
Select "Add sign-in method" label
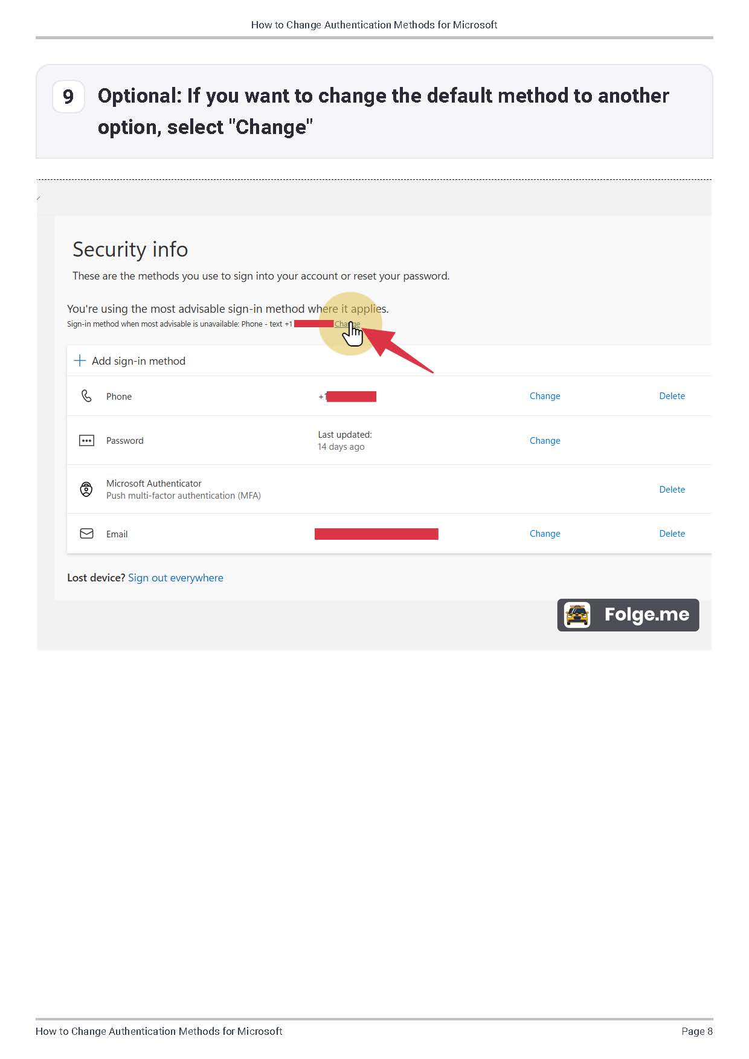[x=138, y=361]
